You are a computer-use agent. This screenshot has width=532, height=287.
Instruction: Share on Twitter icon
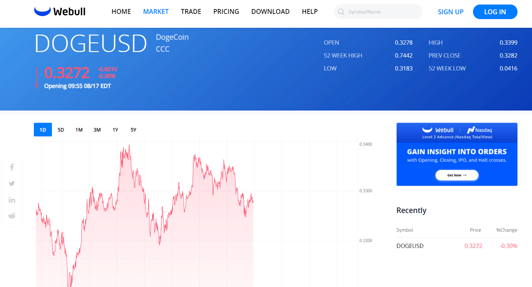tap(12, 183)
